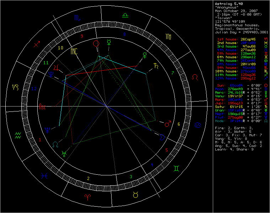Click the MC Midheaven marker in the wheel

[x=74, y=51]
